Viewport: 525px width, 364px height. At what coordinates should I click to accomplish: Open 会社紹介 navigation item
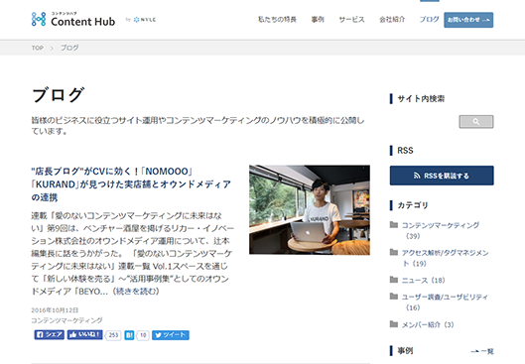pyautogui.click(x=392, y=20)
